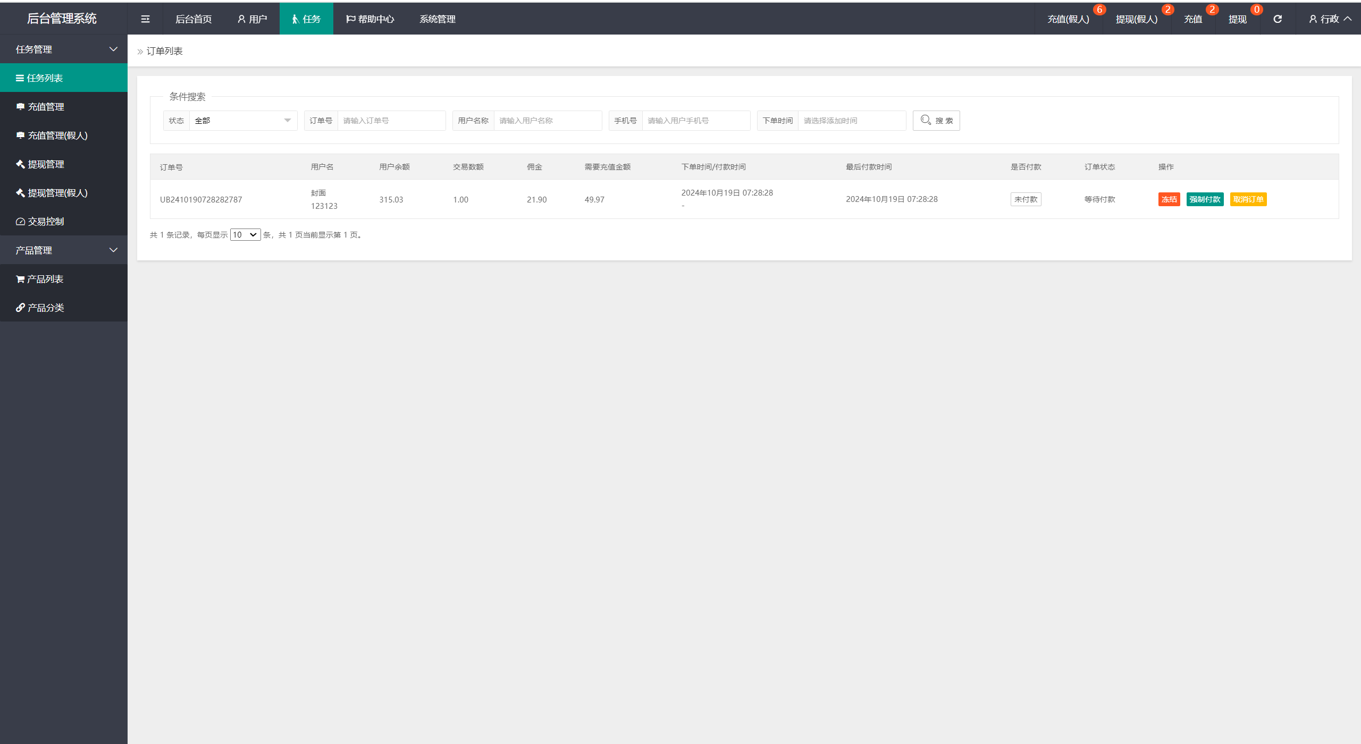Collapse the 任务管理 sidebar group

click(64, 49)
